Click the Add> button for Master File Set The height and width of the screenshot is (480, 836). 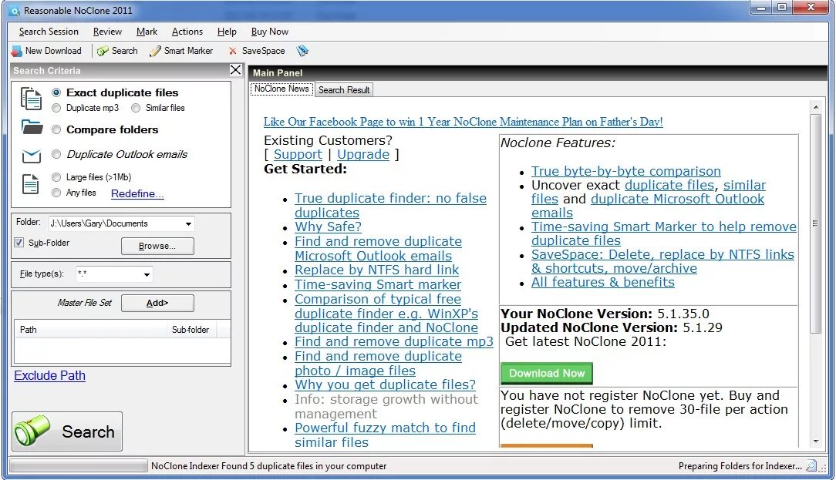(x=157, y=303)
